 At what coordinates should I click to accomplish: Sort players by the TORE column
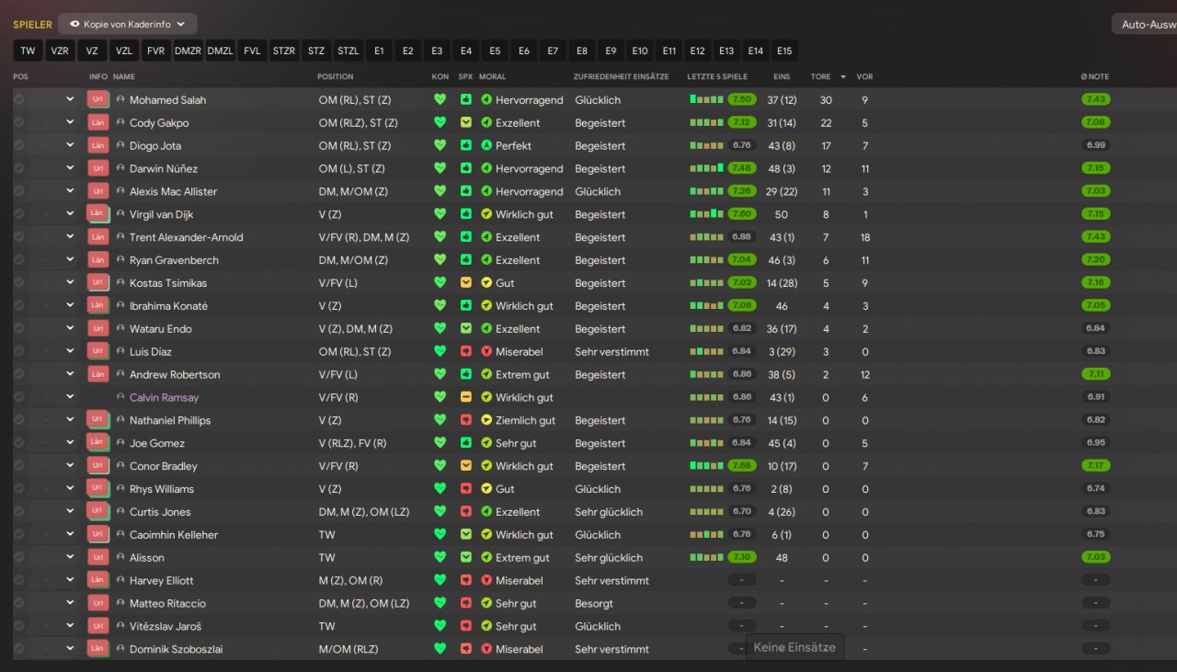click(820, 76)
